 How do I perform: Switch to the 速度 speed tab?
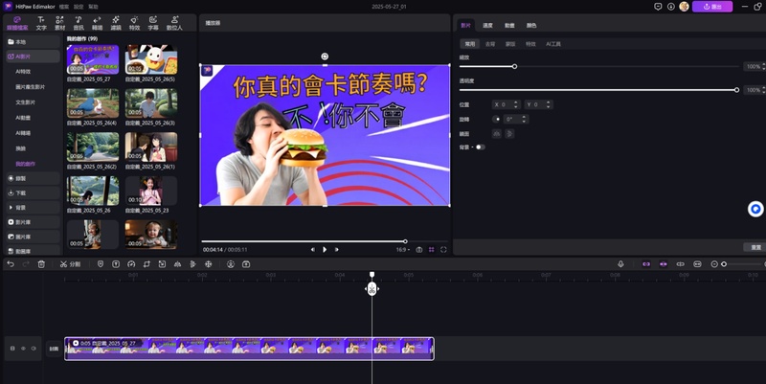click(x=487, y=26)
